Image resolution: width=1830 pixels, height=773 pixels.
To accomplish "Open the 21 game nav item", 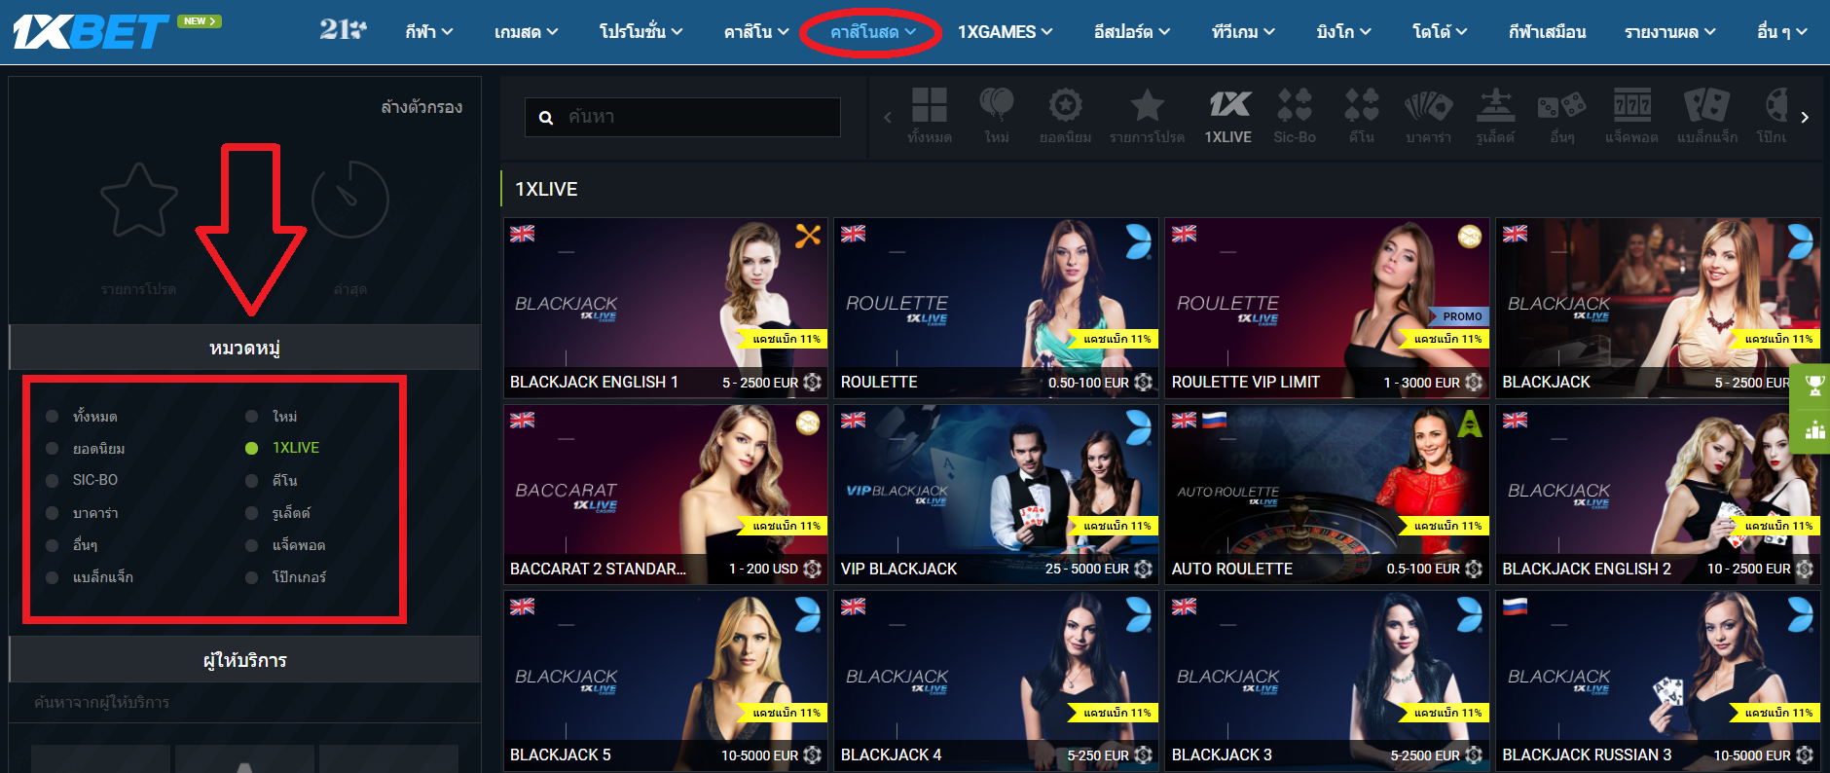I will tap(343, 30).
